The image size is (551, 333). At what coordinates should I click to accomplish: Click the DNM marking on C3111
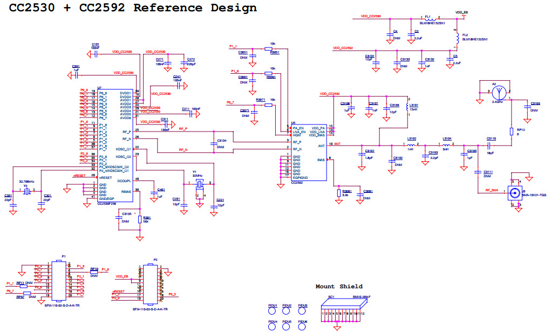pos(487,176)
